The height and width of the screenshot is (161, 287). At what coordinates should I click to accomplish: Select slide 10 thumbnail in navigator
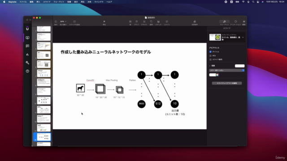[x=44, y=100]
